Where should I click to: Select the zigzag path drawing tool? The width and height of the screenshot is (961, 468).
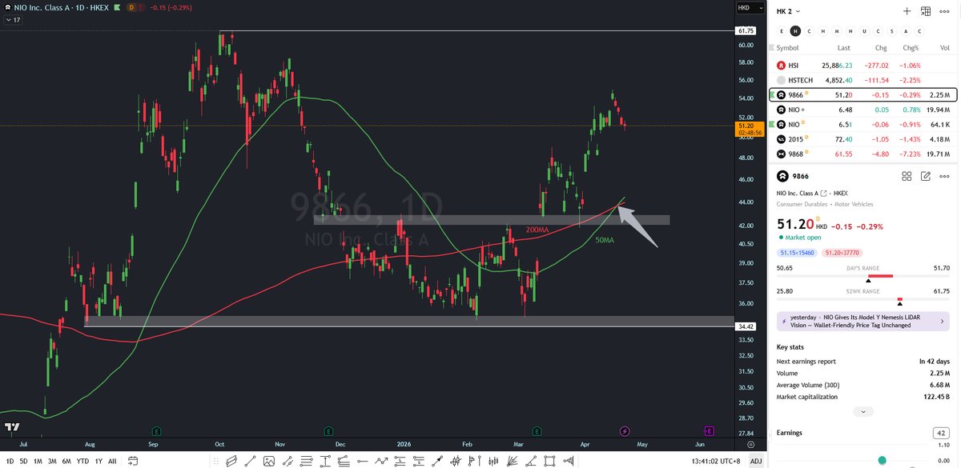381,461
